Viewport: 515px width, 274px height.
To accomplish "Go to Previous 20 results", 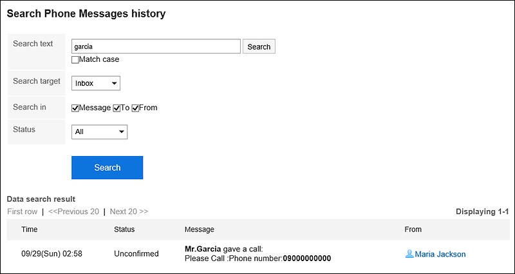I will pyautogui.click(x=73, y=211).
